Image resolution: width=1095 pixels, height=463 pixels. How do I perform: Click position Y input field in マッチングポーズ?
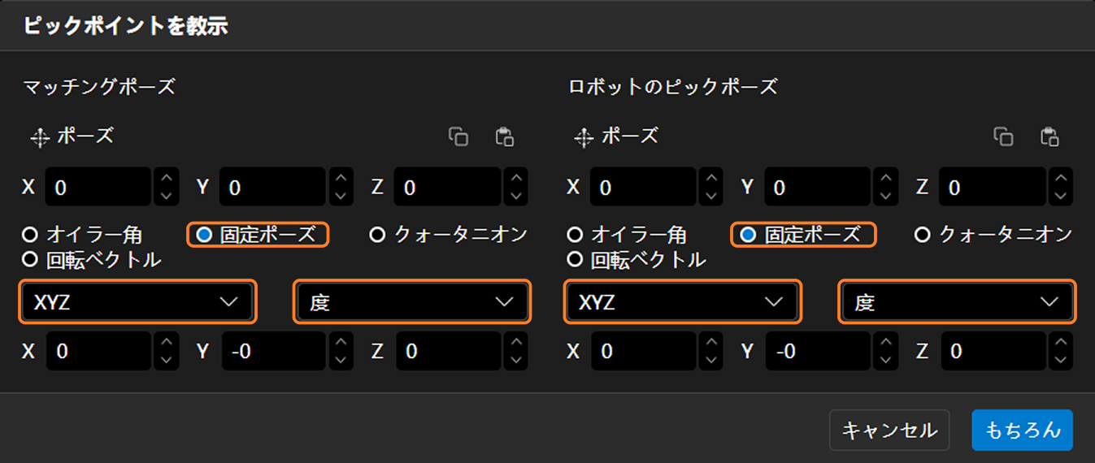pyautogui.click(x=273, y=188)
